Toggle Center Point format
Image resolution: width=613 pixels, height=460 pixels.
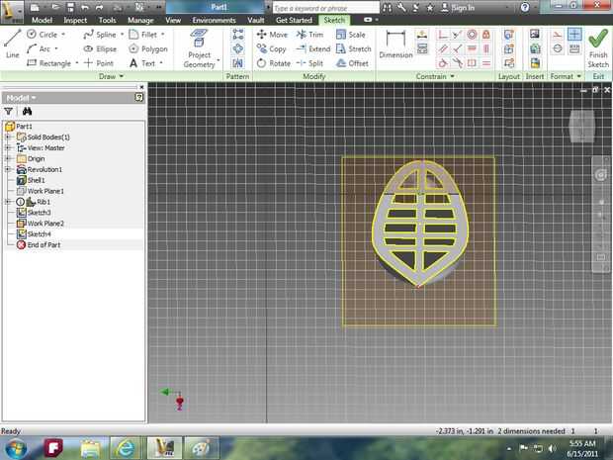(x=574, y=35)
